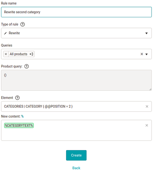Click the All products tag label
This screenshot has width=153, height=173.
pyautogui.click(x=19, y=54)
